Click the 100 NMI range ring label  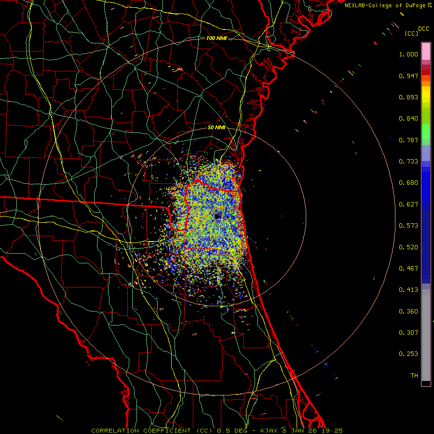217,38
